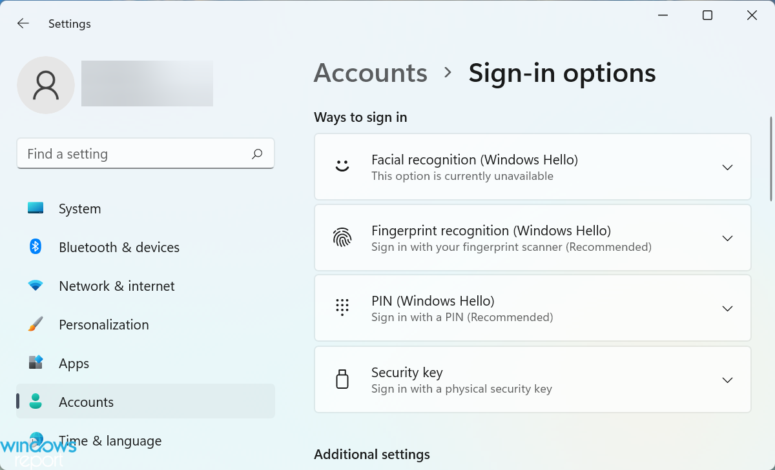Click the back arrow button
775x470 pixels.
coord(23,23)
